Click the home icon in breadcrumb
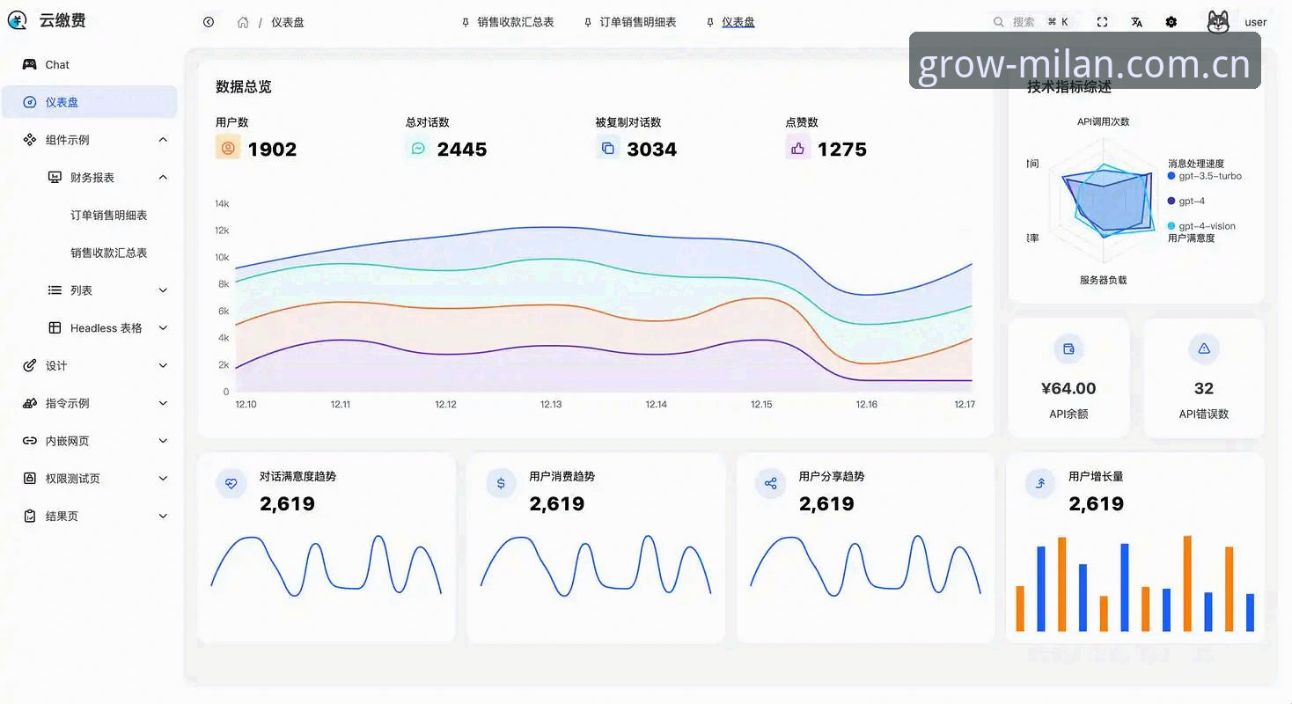 tap(243, 22)
